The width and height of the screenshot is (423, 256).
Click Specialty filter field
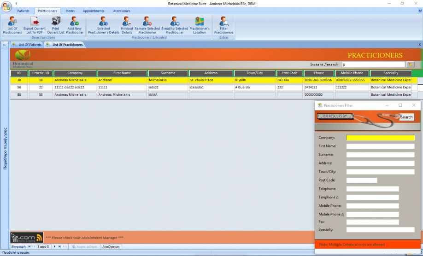click(380, 230)
